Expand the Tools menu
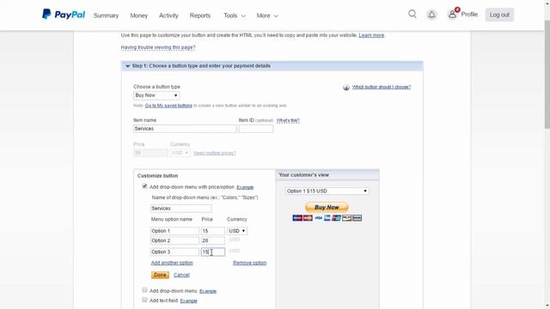Viewport: 550px width, 309px height. [235, 15]
